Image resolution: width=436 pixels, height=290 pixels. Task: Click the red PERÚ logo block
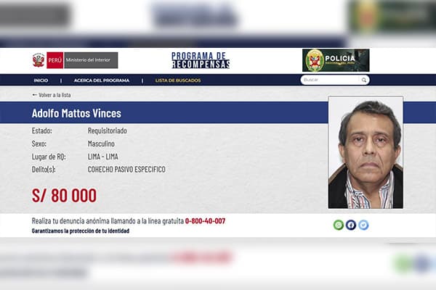click(55, 60)
